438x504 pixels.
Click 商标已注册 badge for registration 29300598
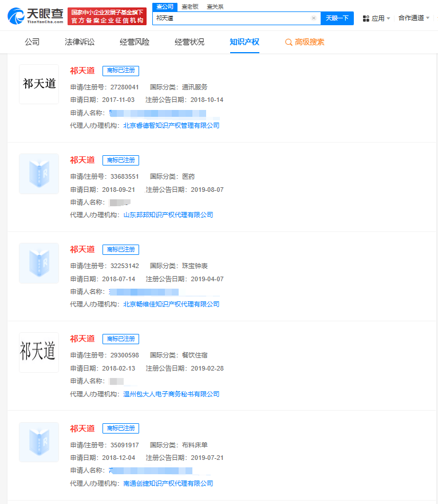121,339
